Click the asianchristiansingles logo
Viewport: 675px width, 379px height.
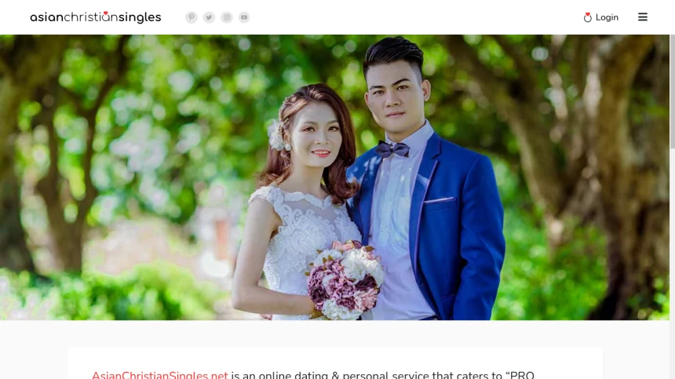pos(96,17)
